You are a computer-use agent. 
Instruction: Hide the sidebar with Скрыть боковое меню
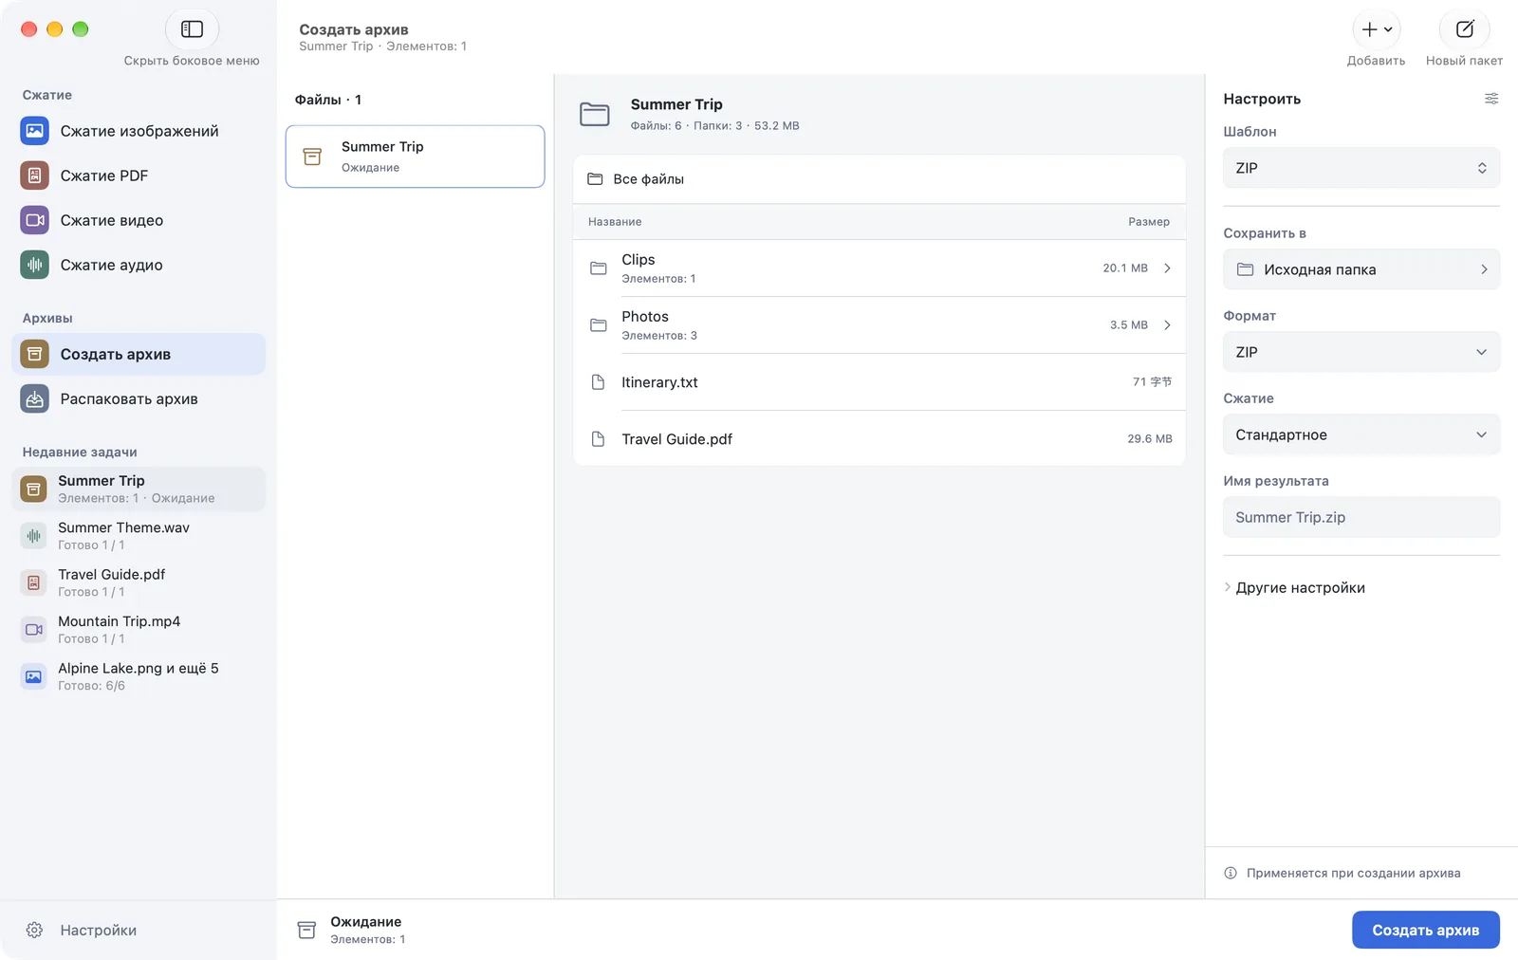coord(192,29)
